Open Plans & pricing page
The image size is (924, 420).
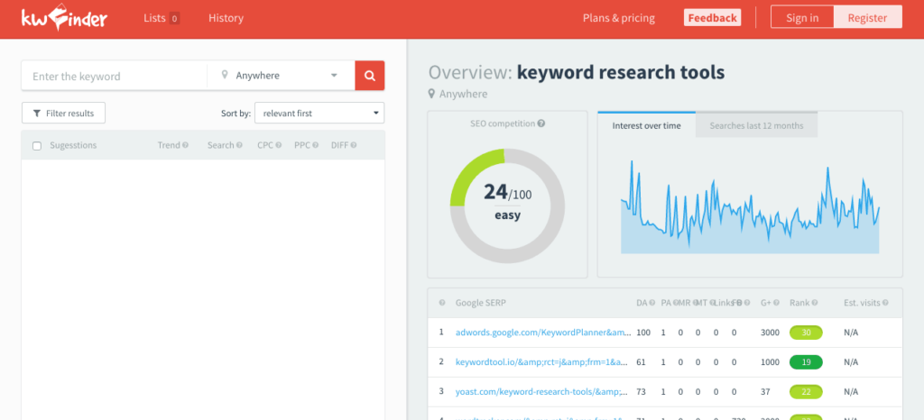click(619, 18)
